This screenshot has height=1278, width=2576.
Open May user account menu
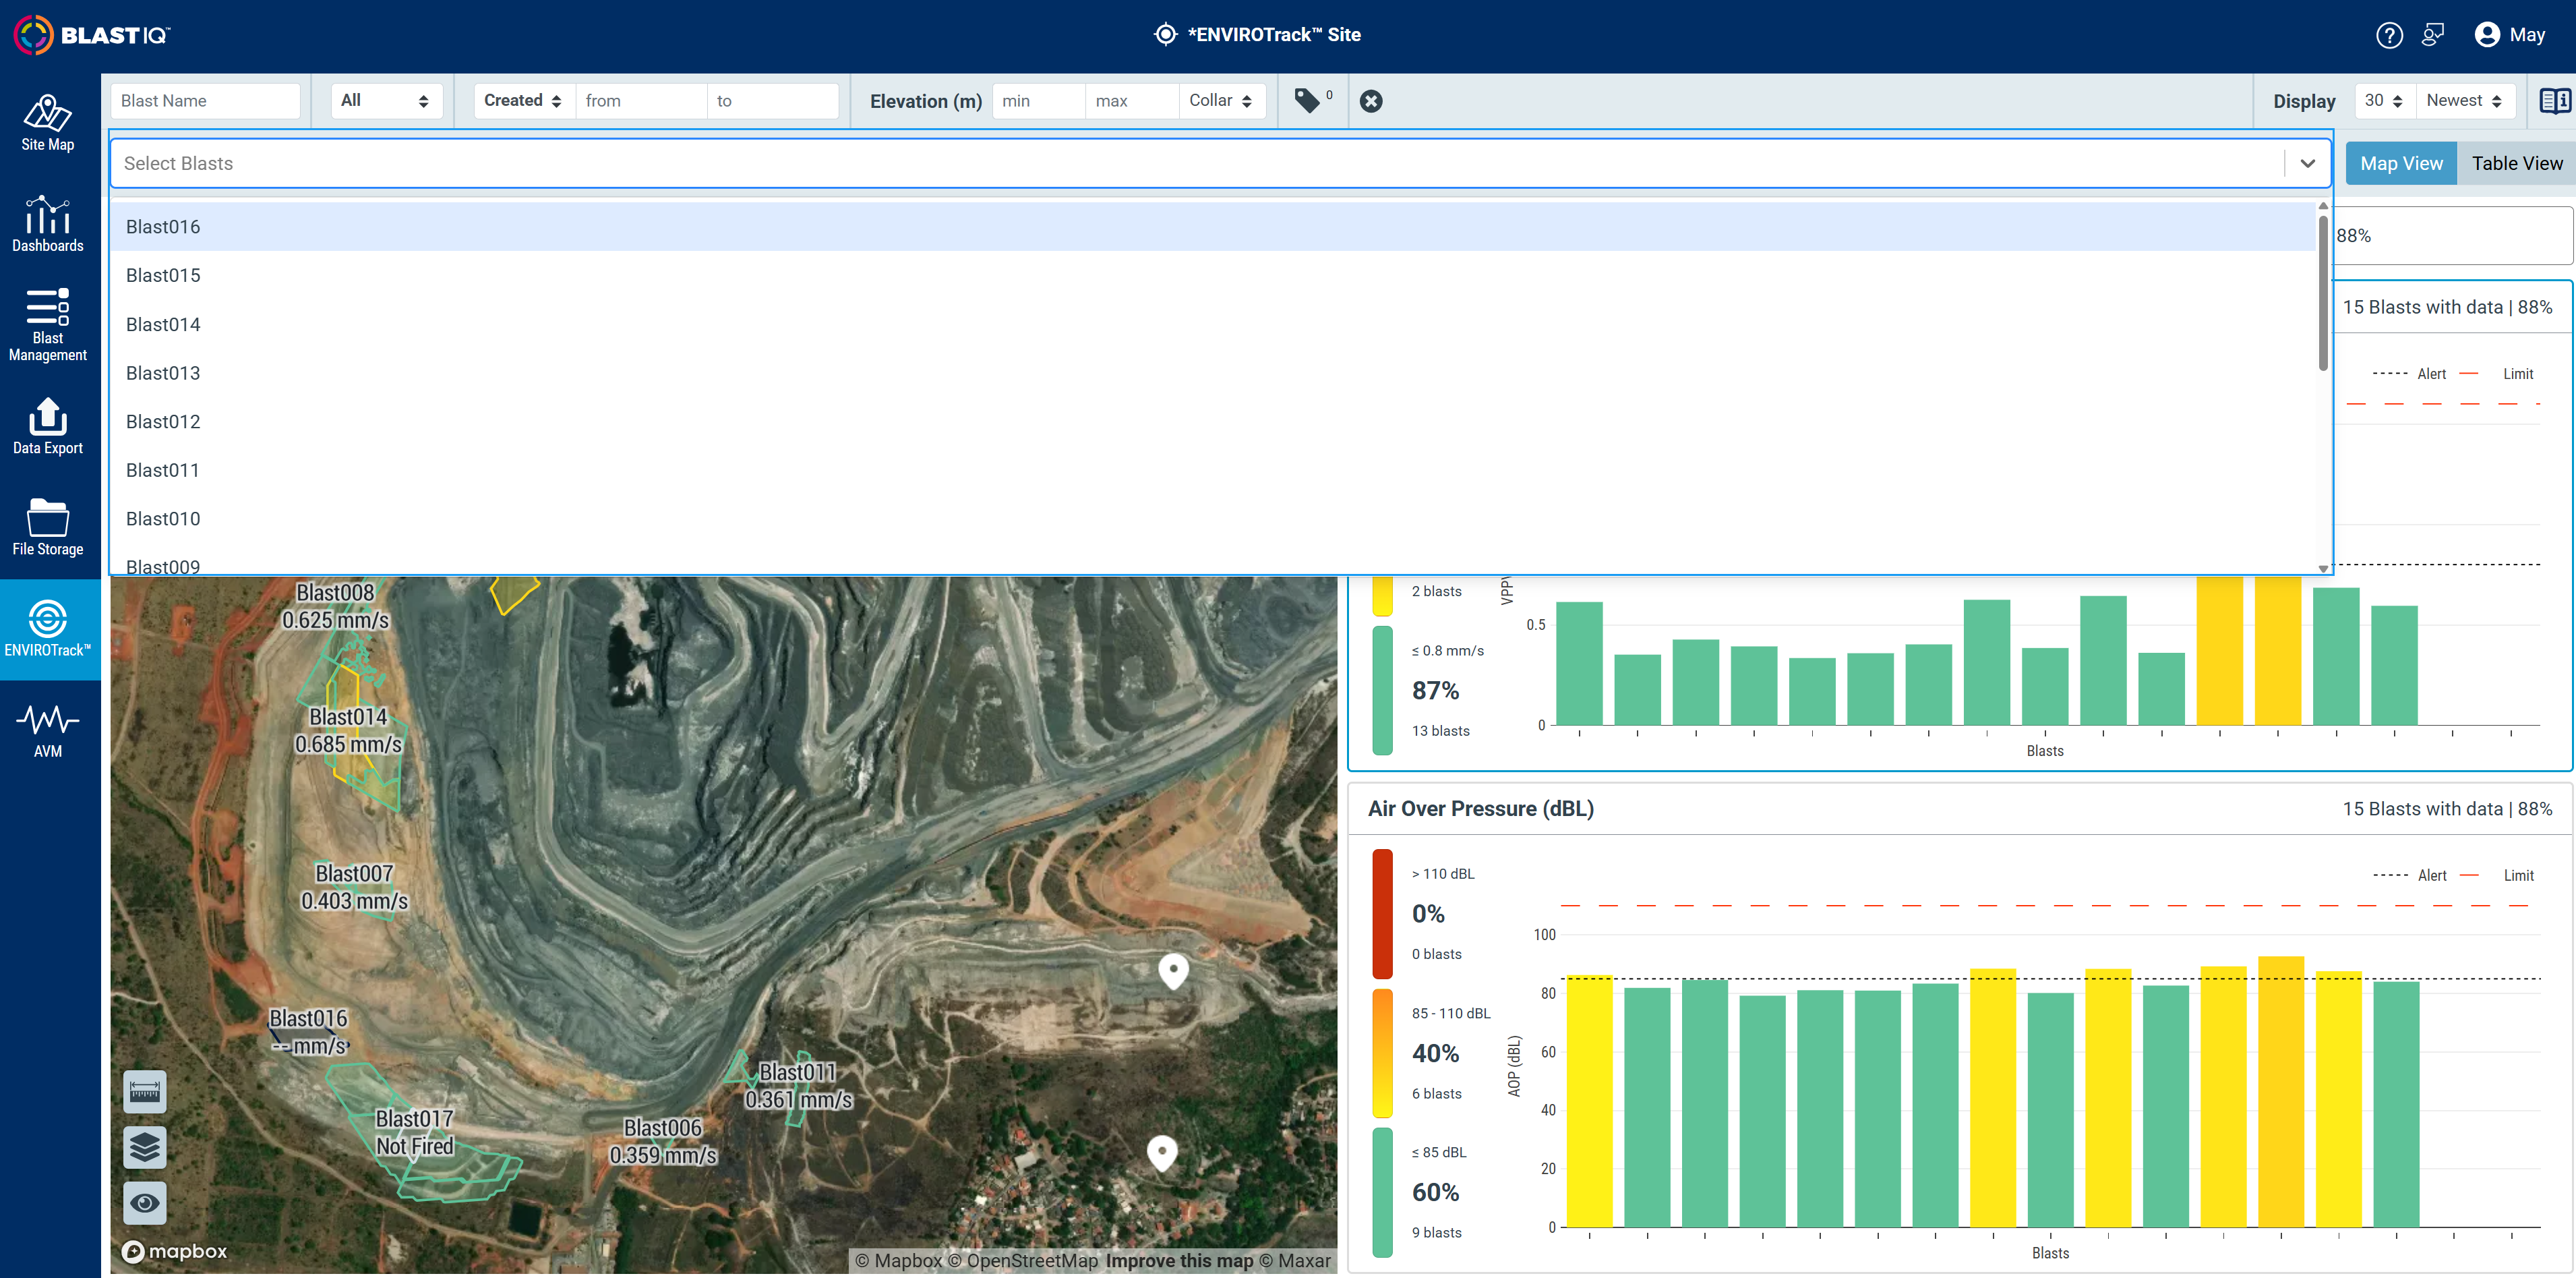point(2509,35)
